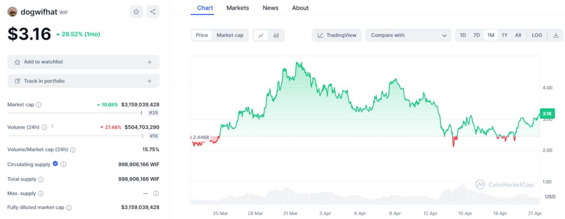Open the Markets tab
565x219 pixels.
[237, 8]
